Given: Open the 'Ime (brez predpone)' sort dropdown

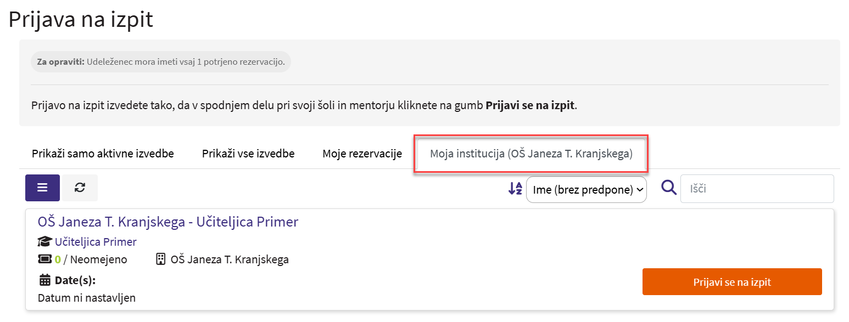Looking at the screenshot, I should point(586,190).
